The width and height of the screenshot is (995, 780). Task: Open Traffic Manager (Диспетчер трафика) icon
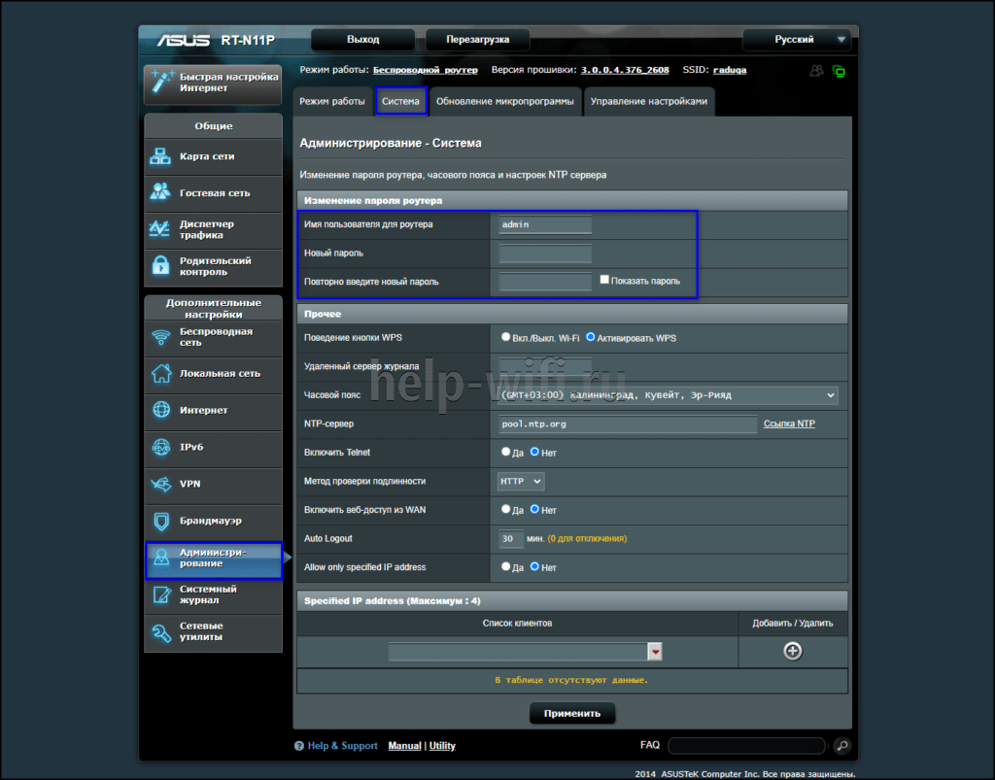160,229
